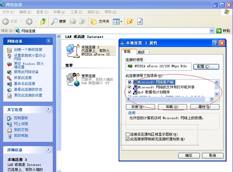Click the repair connection wrench icon
Screen dimensions: 233x172
pos(9,78)
